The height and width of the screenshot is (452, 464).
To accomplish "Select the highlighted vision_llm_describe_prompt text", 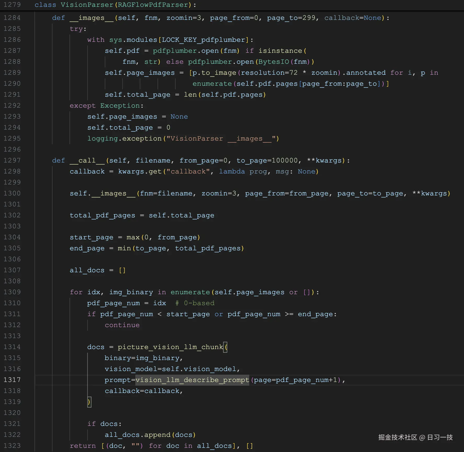I will 192,380.
